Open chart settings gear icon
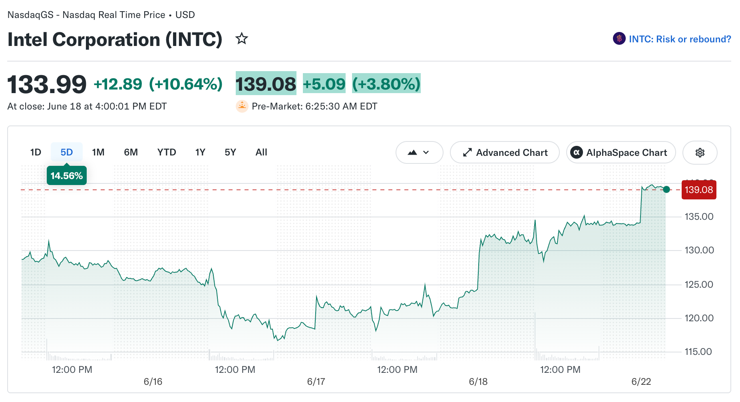The height and width of the screenshot is (402, 740). pos(700,153)
